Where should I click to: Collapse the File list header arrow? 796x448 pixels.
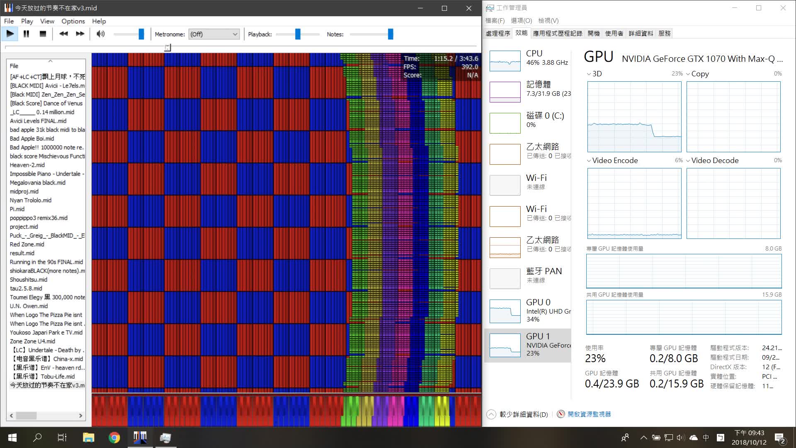[x=50, y=61]
